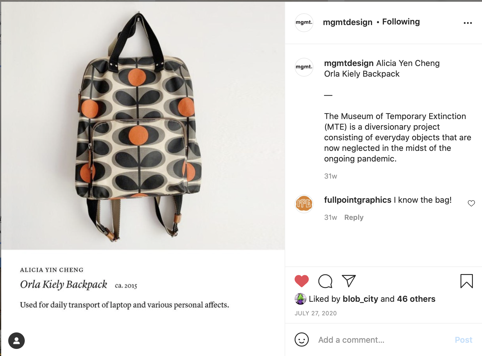Image resolution: width=482 pixels, height=356 pixels.
Task: Unlike the post with red heart
Action: click(301, 281)
